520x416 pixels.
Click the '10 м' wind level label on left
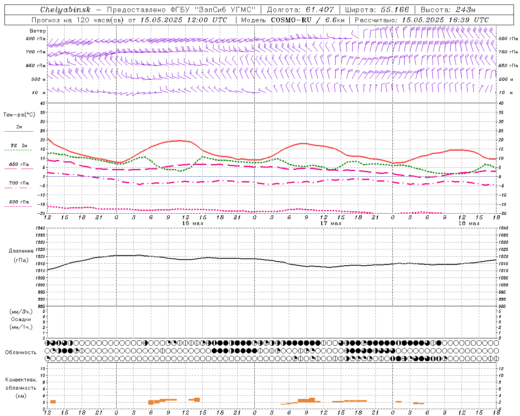coord(39,93)
